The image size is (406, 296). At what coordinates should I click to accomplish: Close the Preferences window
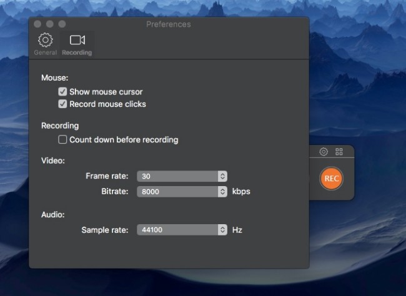(37, 24)
